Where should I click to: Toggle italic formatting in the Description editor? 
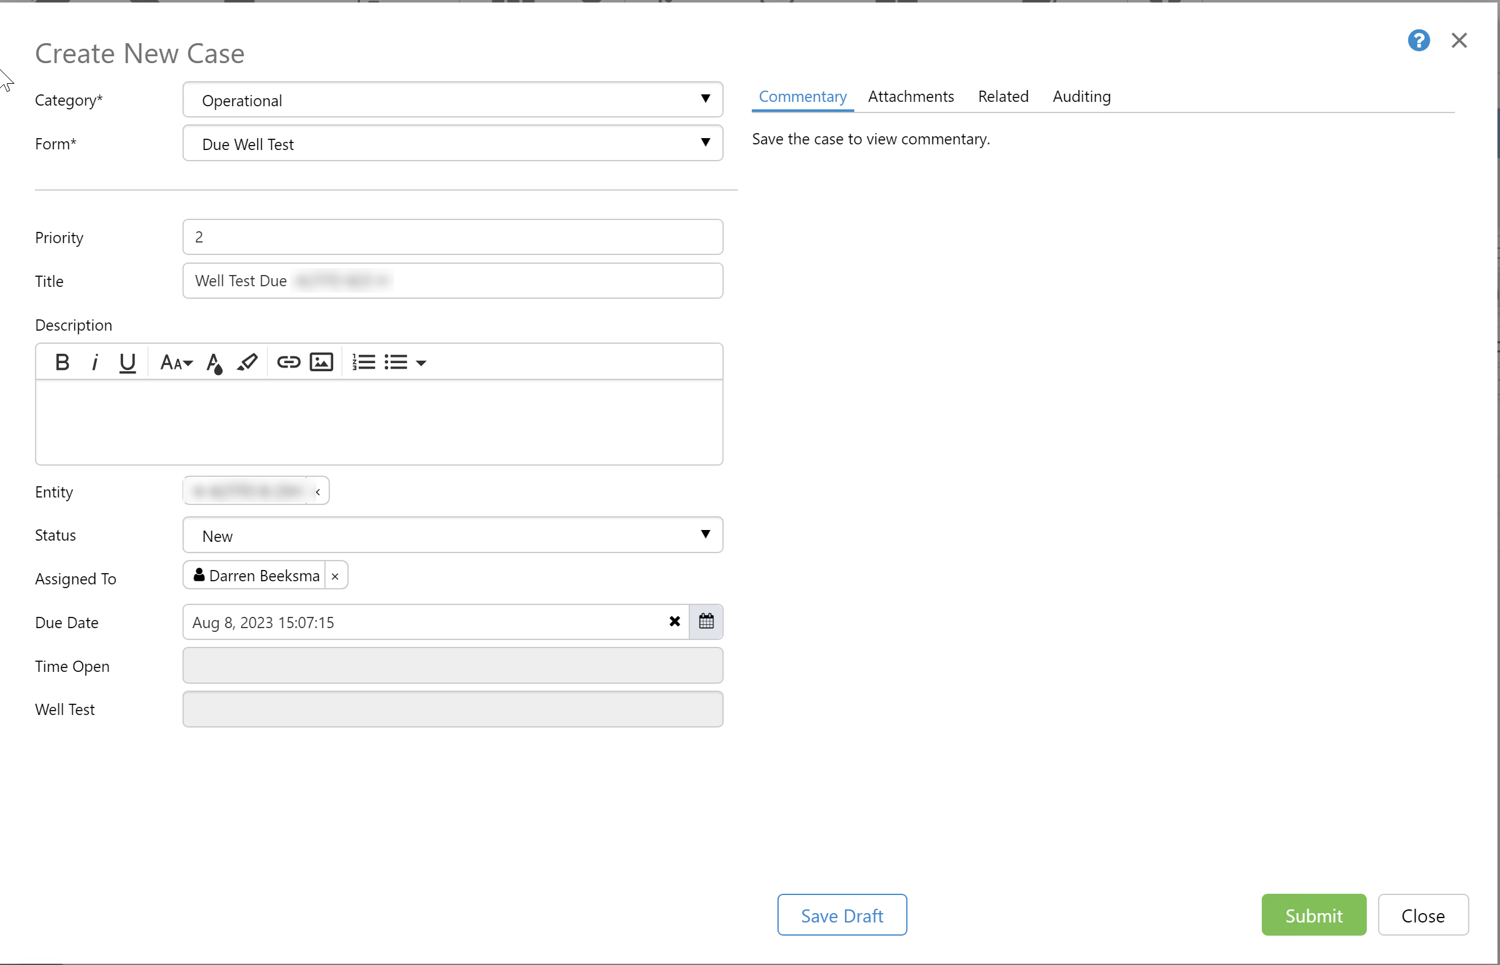pos(94,362)
